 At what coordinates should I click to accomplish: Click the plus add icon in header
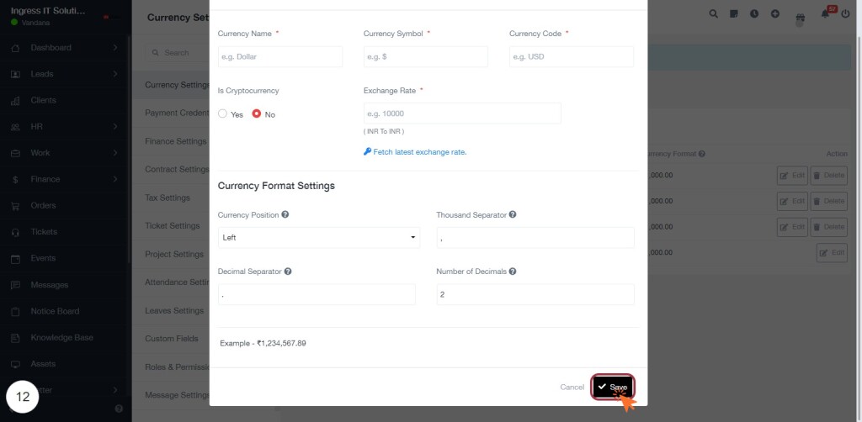point(775,13)
